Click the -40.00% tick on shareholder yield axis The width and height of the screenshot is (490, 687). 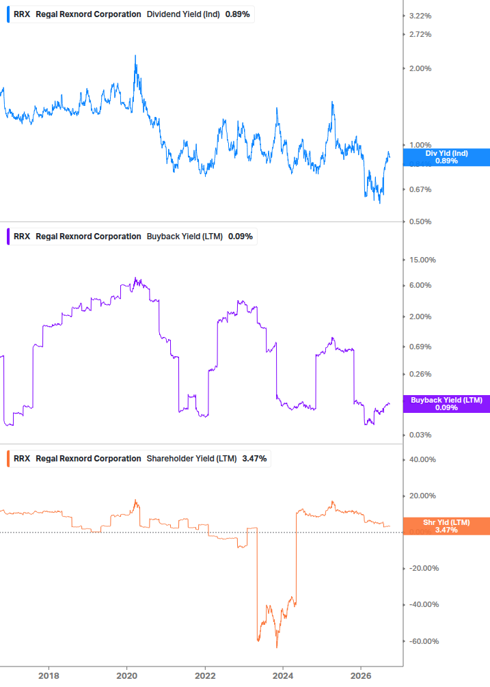(x=424, y=605)
